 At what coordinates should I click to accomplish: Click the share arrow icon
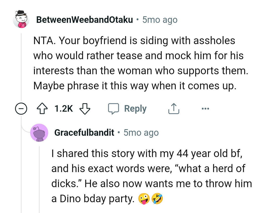tap(173, 109)
